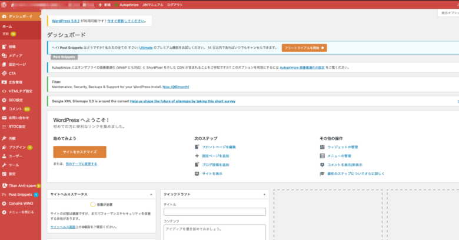Open the プラグイン sidebar menu
Screen dimensions: 459x240
coord(21,147)
